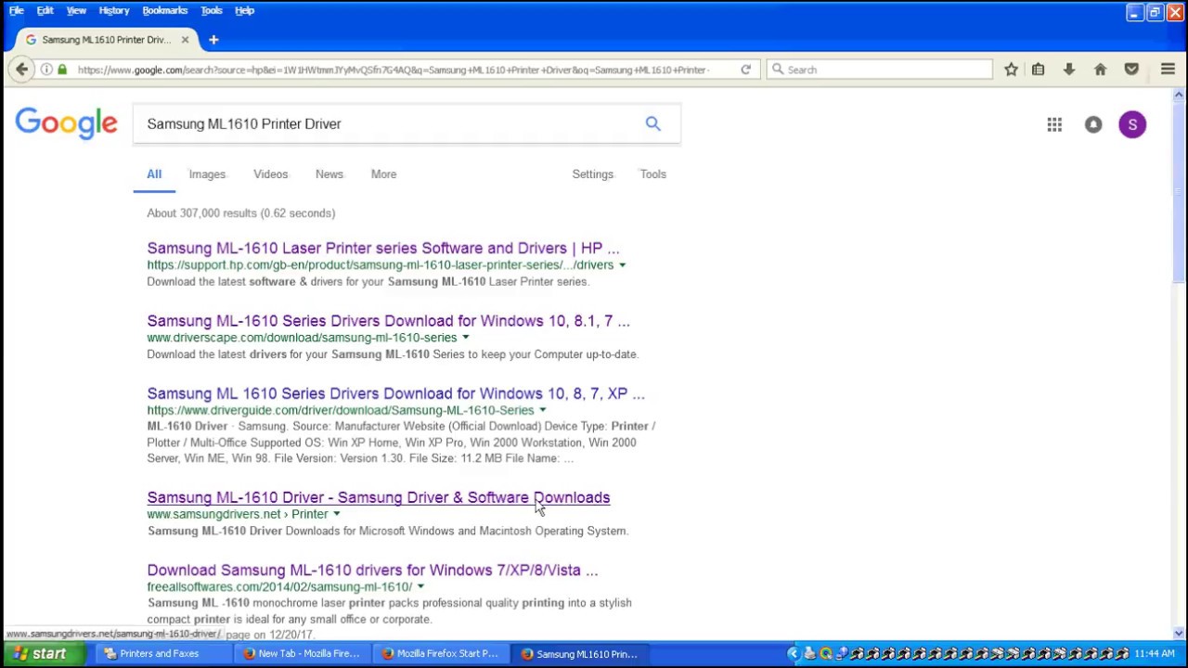Viewport: 1188px width, 668px height.
Task: Expand dropdown arrow beside support.hp.com URL
Action: click(x=622, y=265)
